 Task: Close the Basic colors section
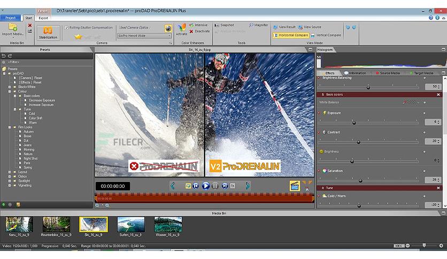tap(438, 94)
